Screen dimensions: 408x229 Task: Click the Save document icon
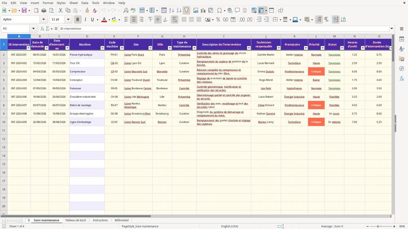pyautogui.click(x=24, y=11)
